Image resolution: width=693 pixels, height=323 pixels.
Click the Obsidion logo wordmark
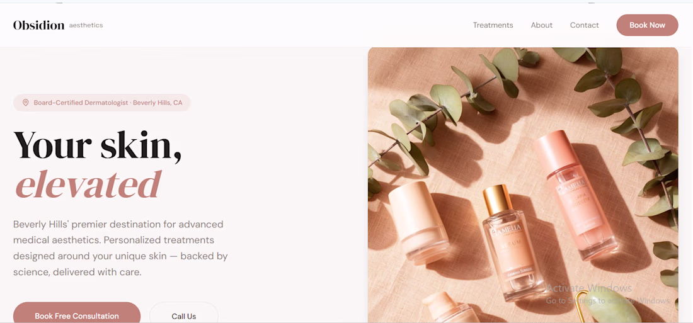click(39, 25)
